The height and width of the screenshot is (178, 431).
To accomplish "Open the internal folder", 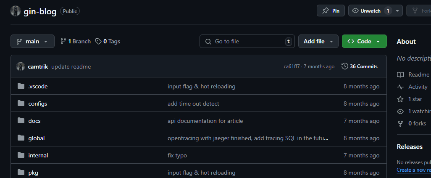I will point(38,155).
